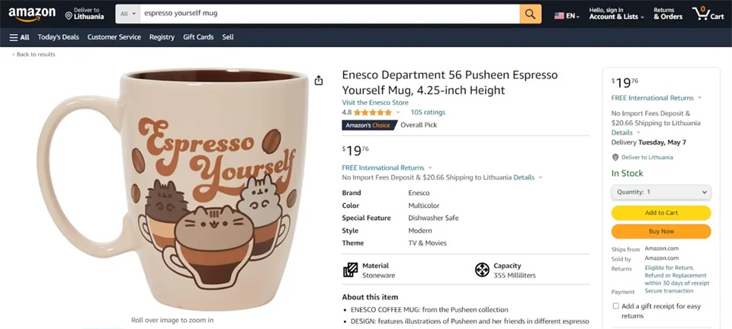Viewport: 732px width, 329px height.
Task: Click the Add to Cart button
Action: [661, 212]
